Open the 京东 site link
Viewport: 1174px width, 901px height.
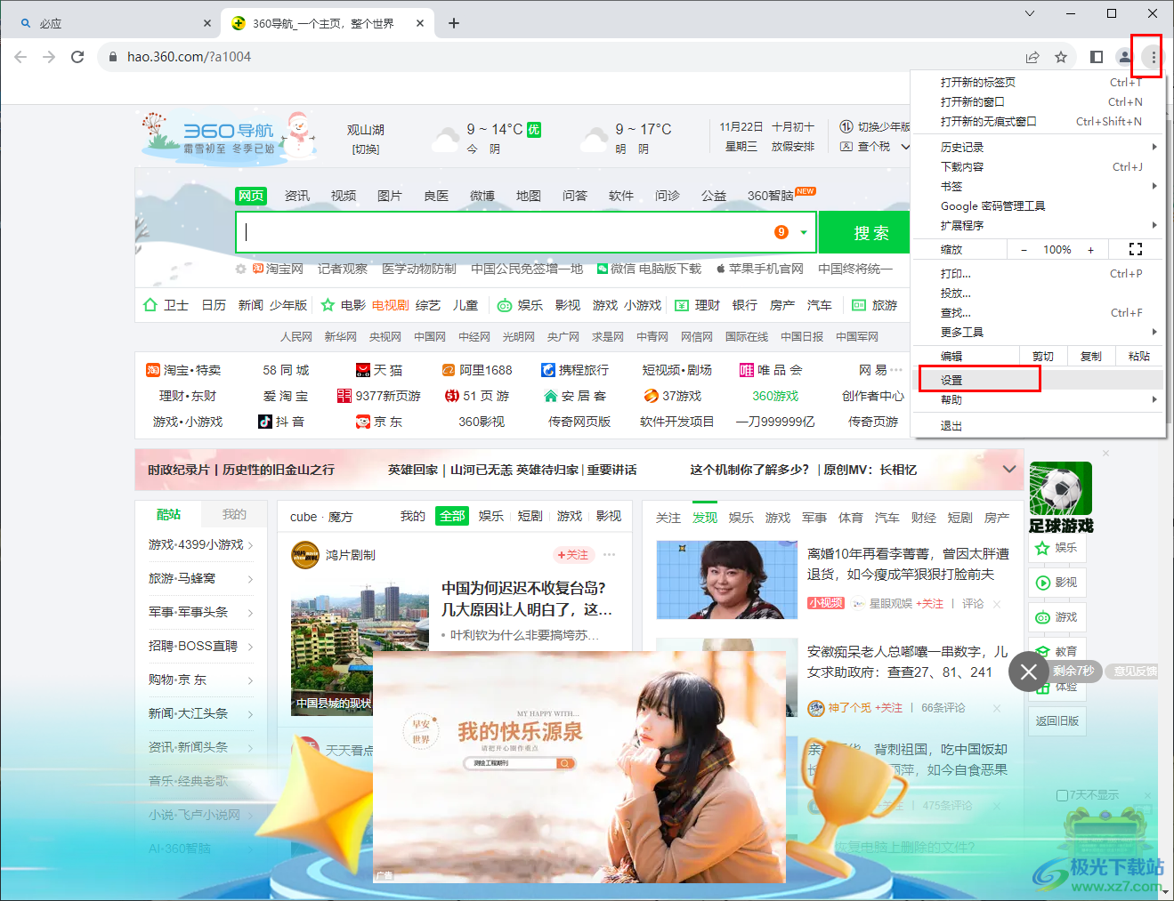(379, 422)
